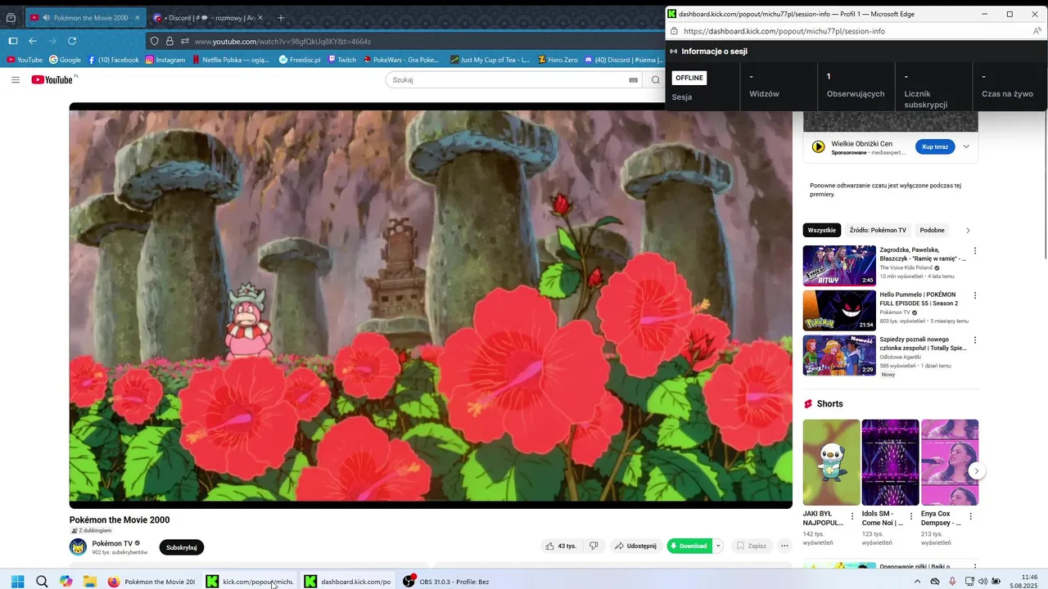
Task: Open OBS 31.0.3 taskbar item
Action: click(x=446, y=582)
